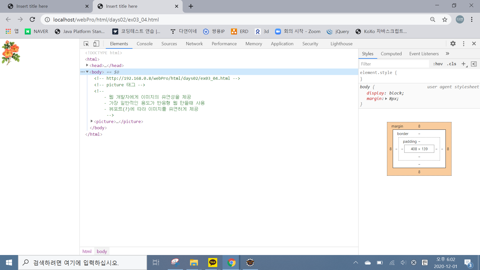Open KakaoTalk from the taskbar
Viewport: 480px width, 270px height.
[212, 262]
